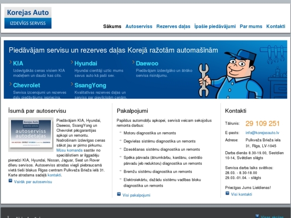Open the Sākums menu item
This screenshot has height=218, width=291.
point(112,26)
